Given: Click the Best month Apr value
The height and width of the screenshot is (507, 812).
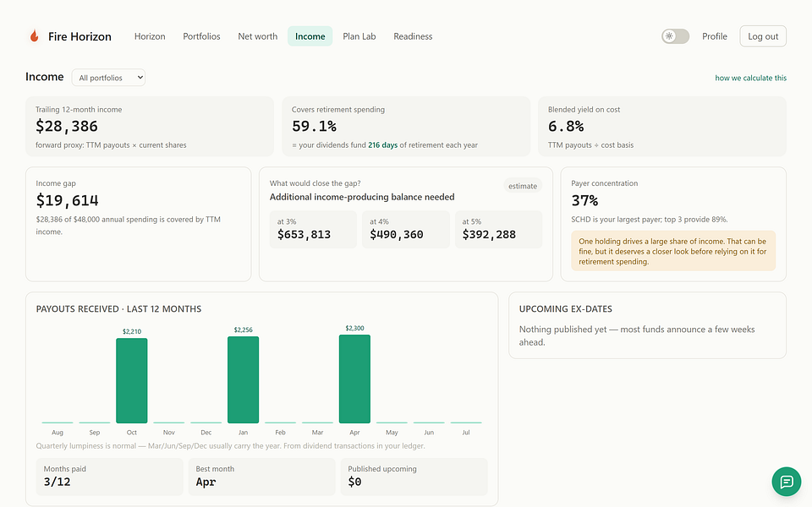Looking at the screenshot, I should (x=206, y=482).
